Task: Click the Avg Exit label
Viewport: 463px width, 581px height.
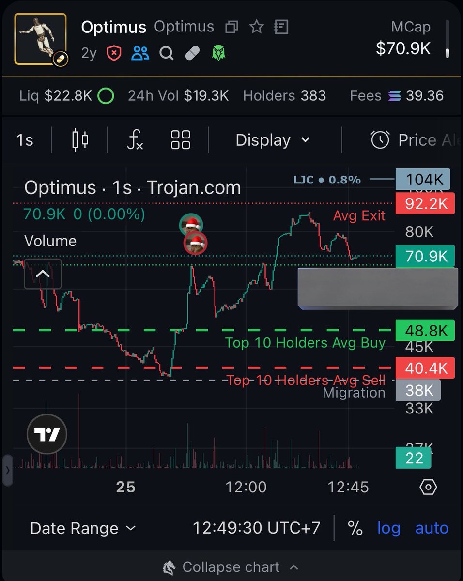Action: tap(359, 215)
